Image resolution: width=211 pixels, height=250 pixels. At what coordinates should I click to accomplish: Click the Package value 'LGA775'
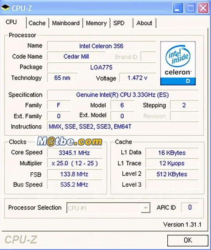click(x=101, y=67)
